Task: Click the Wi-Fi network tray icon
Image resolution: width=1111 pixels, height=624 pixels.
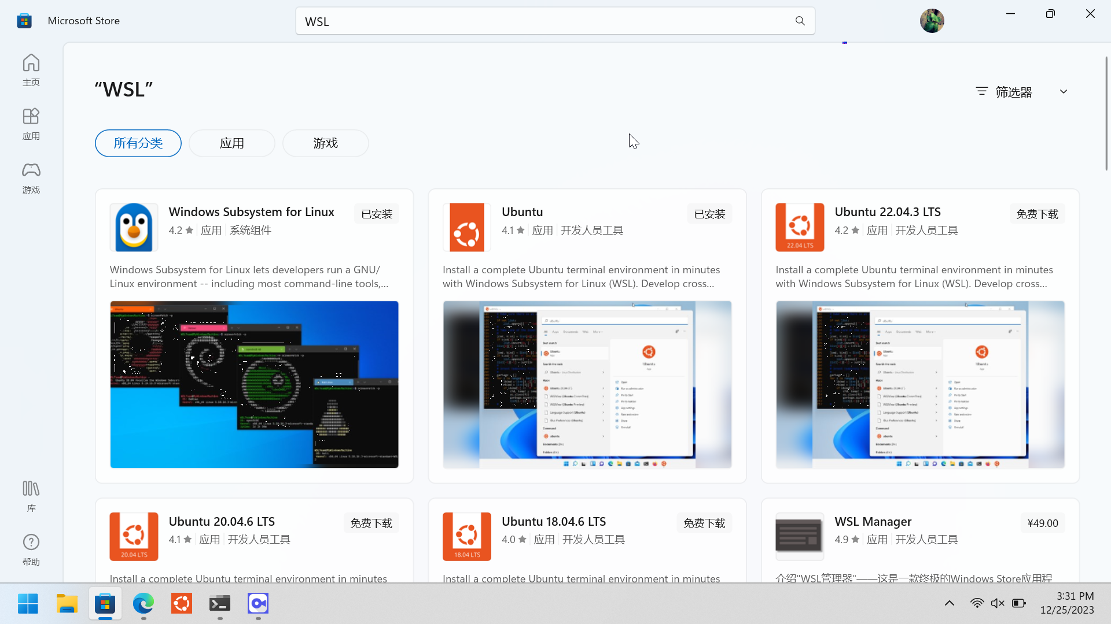Action: 977,603
